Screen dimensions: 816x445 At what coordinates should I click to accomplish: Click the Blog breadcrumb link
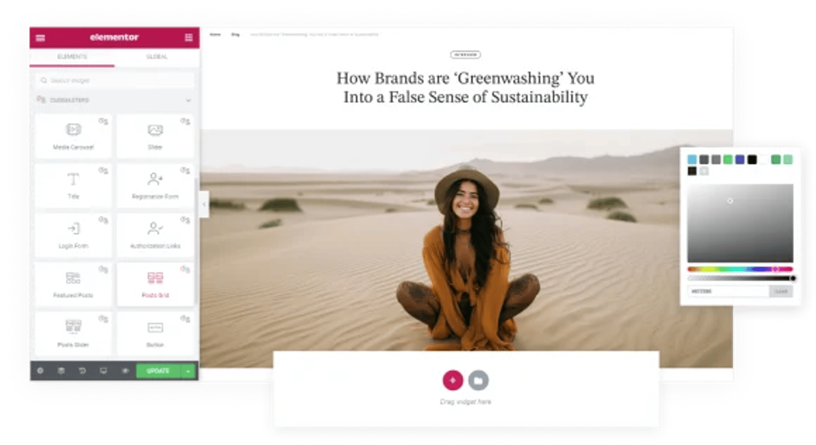point(235,34)
